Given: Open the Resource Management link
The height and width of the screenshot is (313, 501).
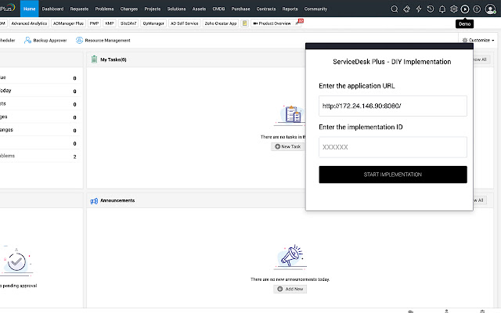Looking at the screenshot, I should click(108, 40).
